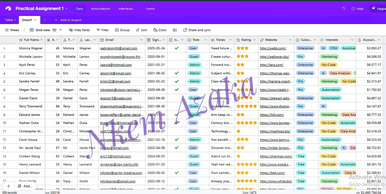Open the Notes column header dropdown

(x=231, y=40)
